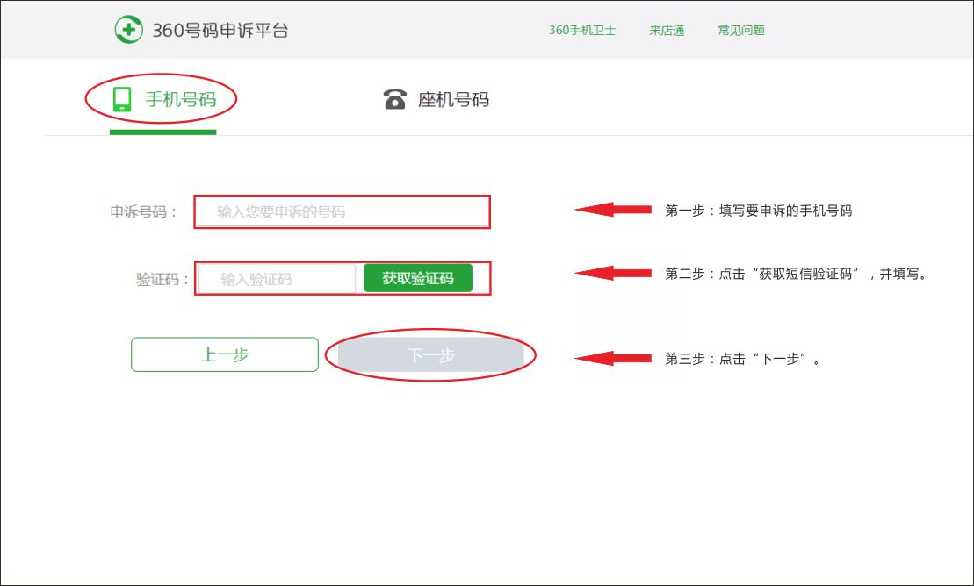Focus the 输入验证码 verification code field
This screenshot has width=974, height=586.
(277, 279)
